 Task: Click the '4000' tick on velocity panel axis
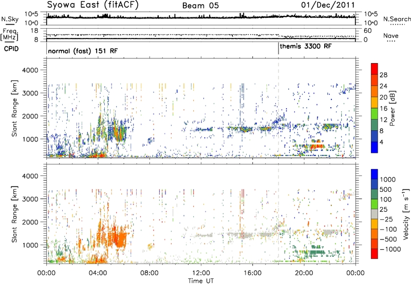30,176
